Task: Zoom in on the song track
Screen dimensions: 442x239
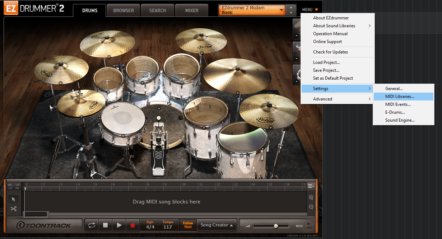Action: pos(311,198)
